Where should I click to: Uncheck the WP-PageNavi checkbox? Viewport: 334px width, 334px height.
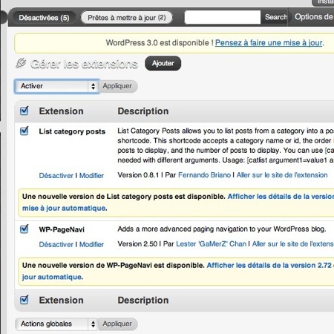click(x=24, y=229)
